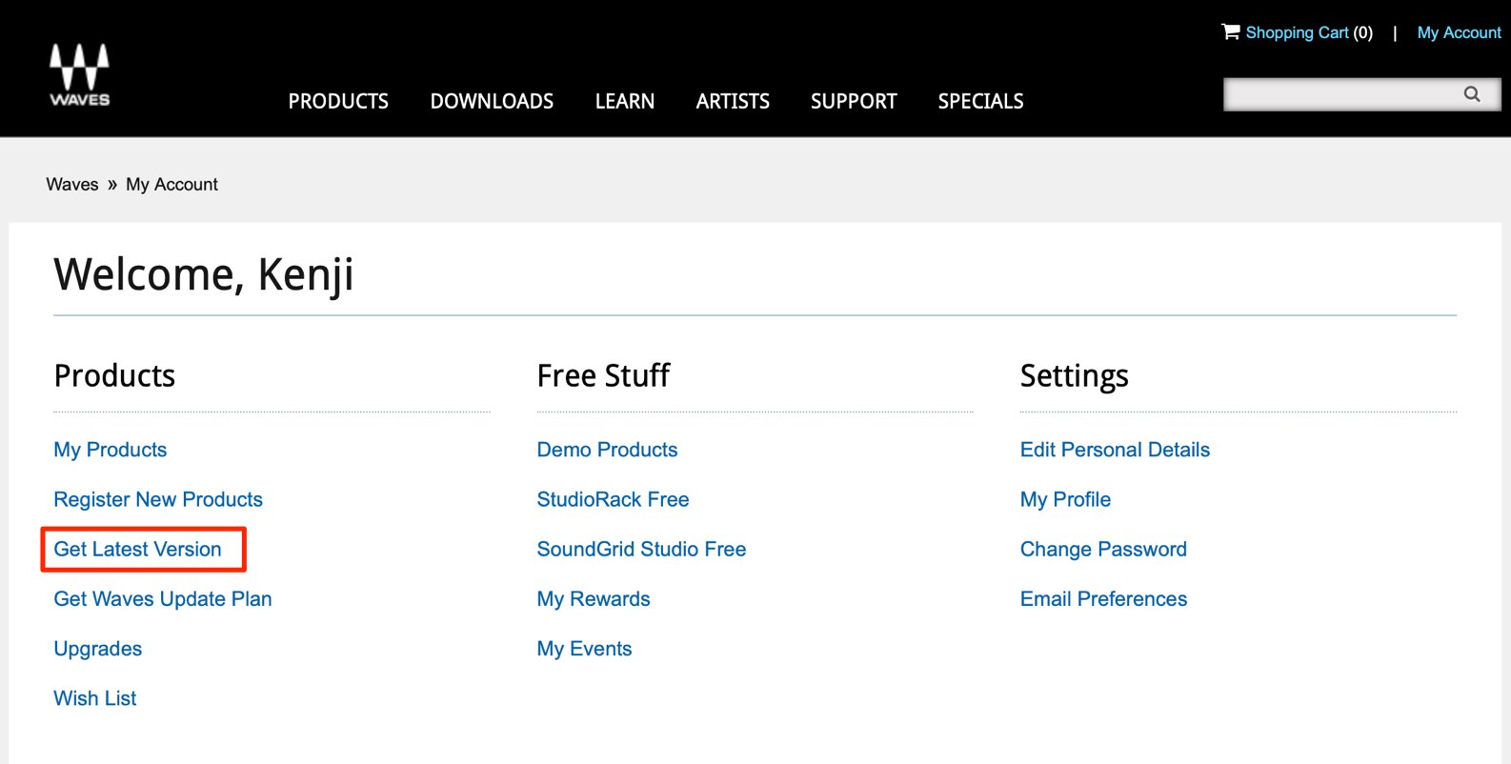Screen dimensions: 1511x764
Task: Go to Upgrades
Action: (x=98, y=649)
